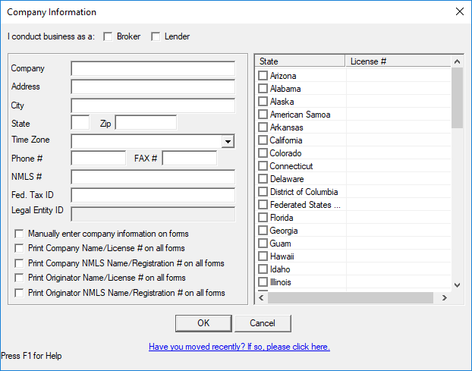Image resolution: width=472 pixels, height=371 pixels.
Task: Click the License # column header
Action: [x=398, y=61]
